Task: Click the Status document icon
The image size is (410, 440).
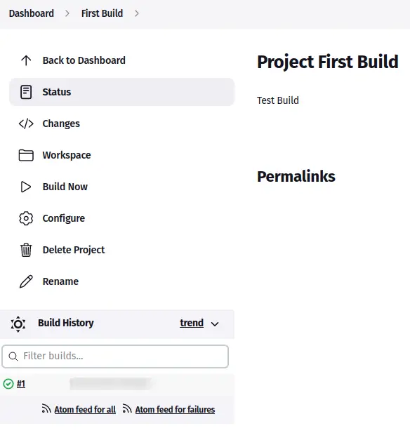Action: tap(26, 92)
